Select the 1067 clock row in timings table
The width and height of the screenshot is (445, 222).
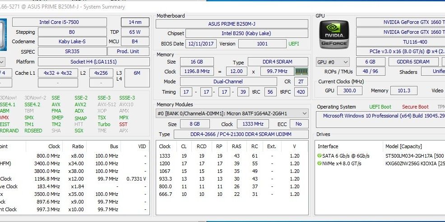[x=232, y=171]
